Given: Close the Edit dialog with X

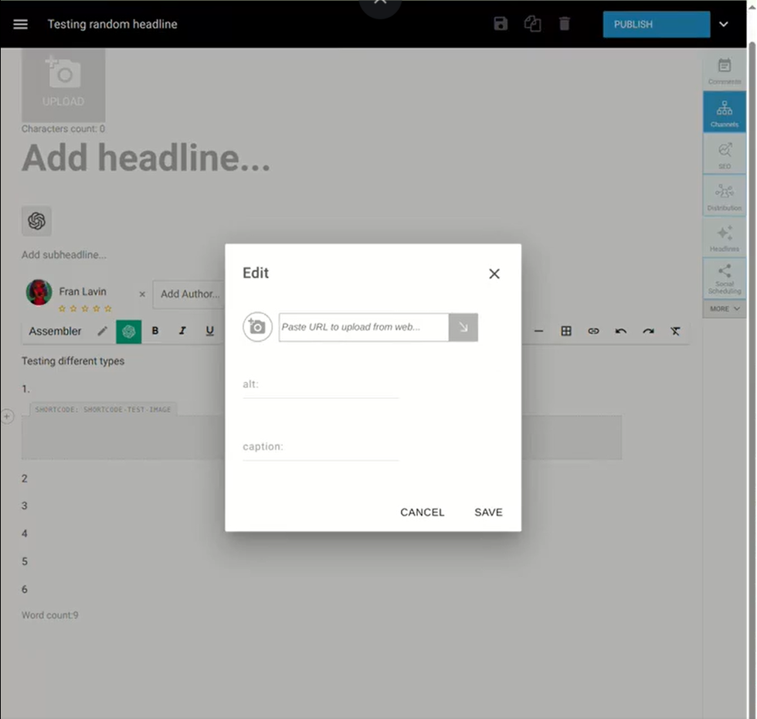Looking at the screenshot, I should [494, 274].
